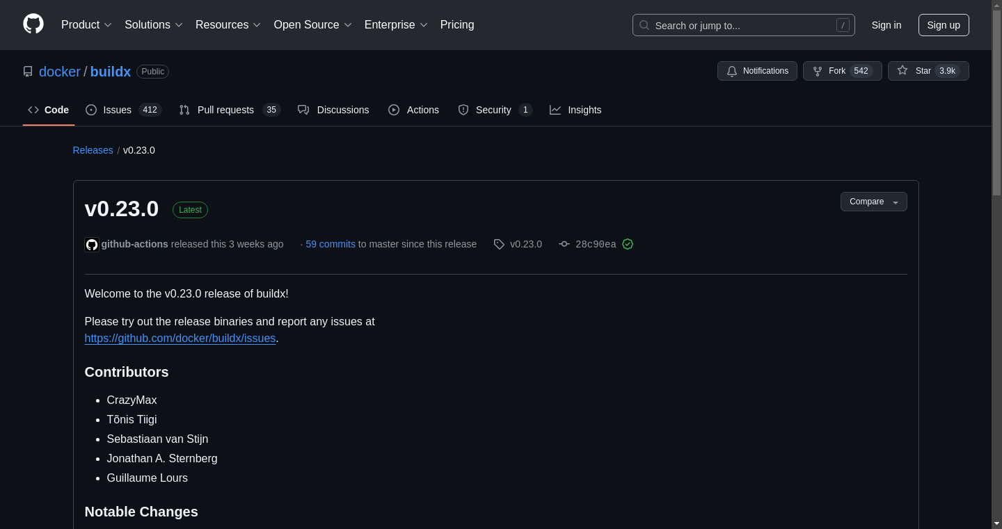Click contributor name CrazyMax
This screenshot has height=529, width=1002.
pyautogui.click(x=132, y=400)
